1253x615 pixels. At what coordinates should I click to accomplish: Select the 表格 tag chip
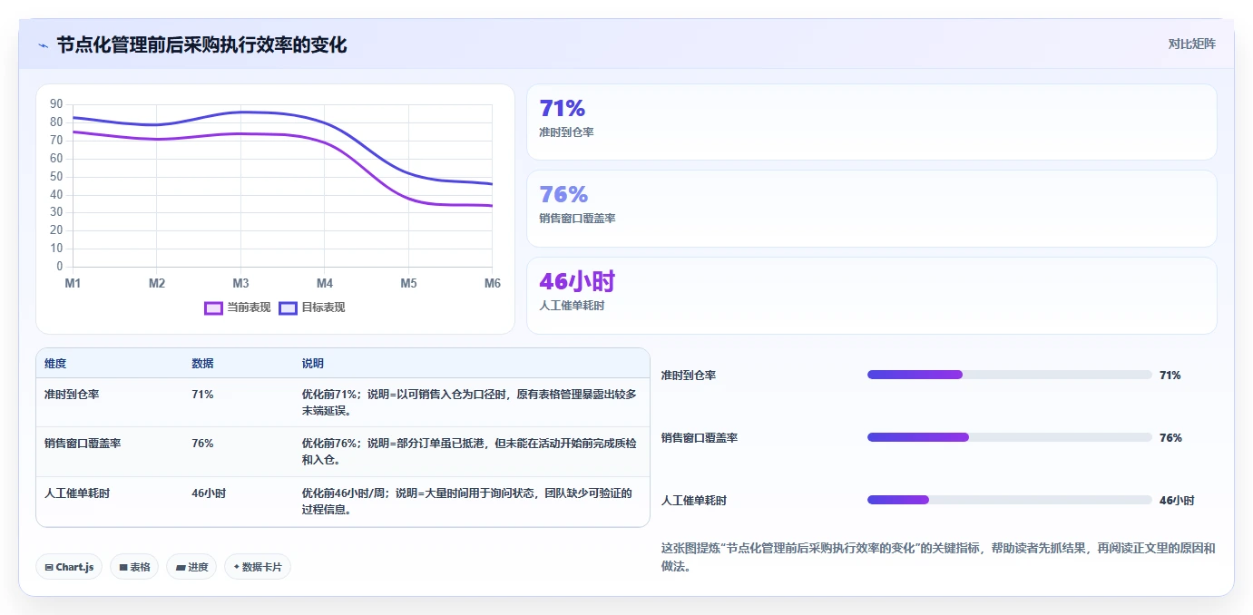134,567
